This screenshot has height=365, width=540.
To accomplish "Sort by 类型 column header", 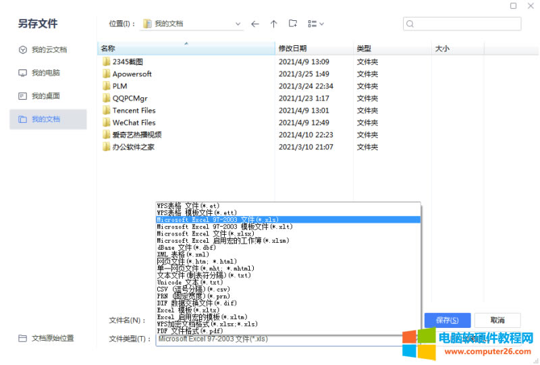I will pyautogui.click(x=392, y=48).
